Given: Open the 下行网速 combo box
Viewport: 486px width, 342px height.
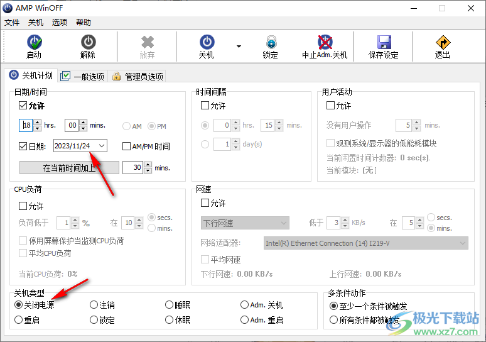Looking at the screenshot, I should [245, 223].
